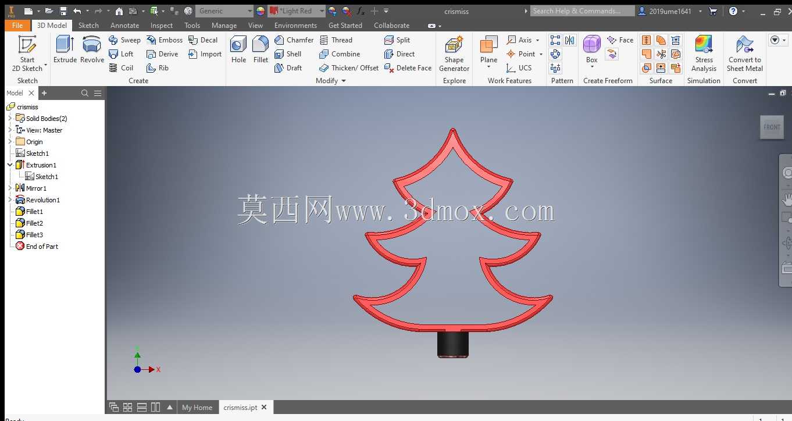Viewport: 792px width, 421px height.
Task: Create a UCS
Action: click(519, 68)
